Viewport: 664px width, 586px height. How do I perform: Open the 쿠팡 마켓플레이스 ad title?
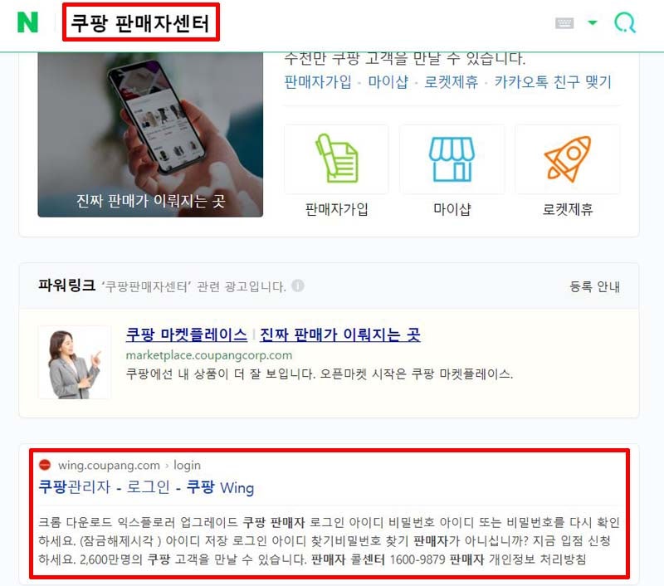point(186,335)
